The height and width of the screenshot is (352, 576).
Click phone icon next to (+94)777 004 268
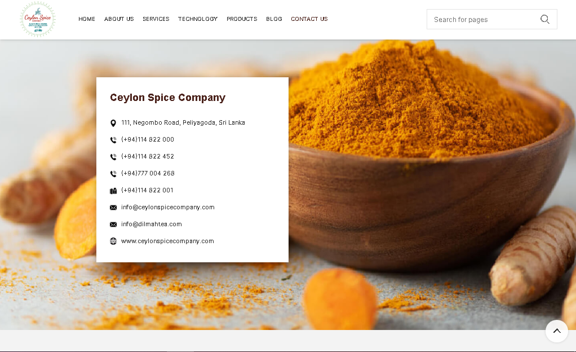[113, 174]
